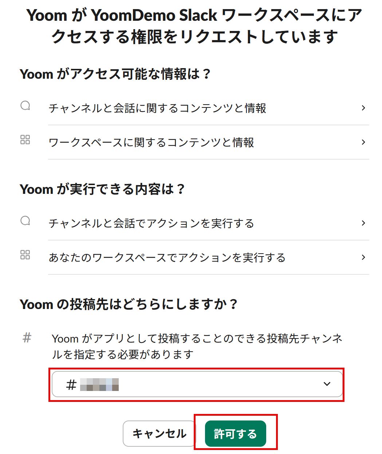Expand チャンネルと会話に関するコンテンツと情報 using its chevron
The height and width of the screenshot is (454, 382).
pos(363,108)
